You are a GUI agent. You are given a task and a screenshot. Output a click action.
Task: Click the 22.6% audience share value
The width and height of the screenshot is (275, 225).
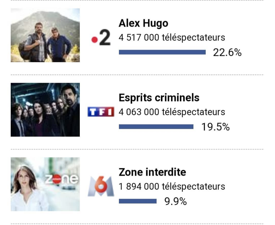(227, 53)
